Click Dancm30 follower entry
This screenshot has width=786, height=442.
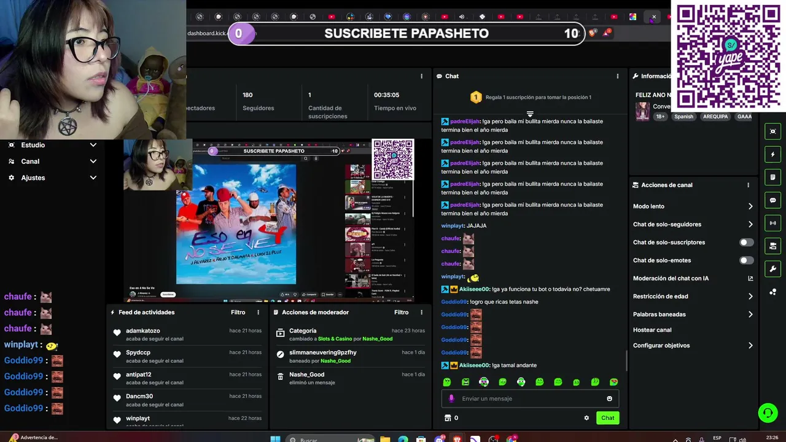(x=187, y=400)
